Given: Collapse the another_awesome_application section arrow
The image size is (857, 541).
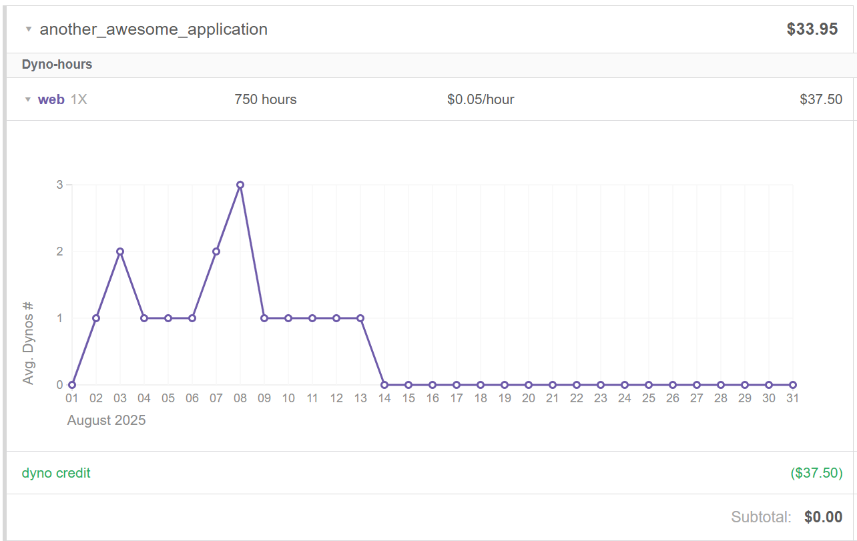Looking at the screenshot, I should click(28, 29).
